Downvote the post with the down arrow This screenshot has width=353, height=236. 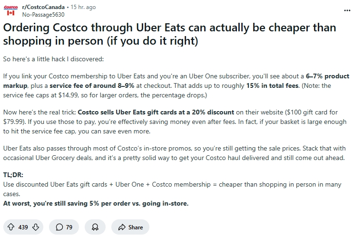point(36,227)
